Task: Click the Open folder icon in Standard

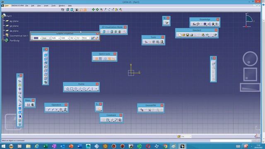Action: (184, 35)
